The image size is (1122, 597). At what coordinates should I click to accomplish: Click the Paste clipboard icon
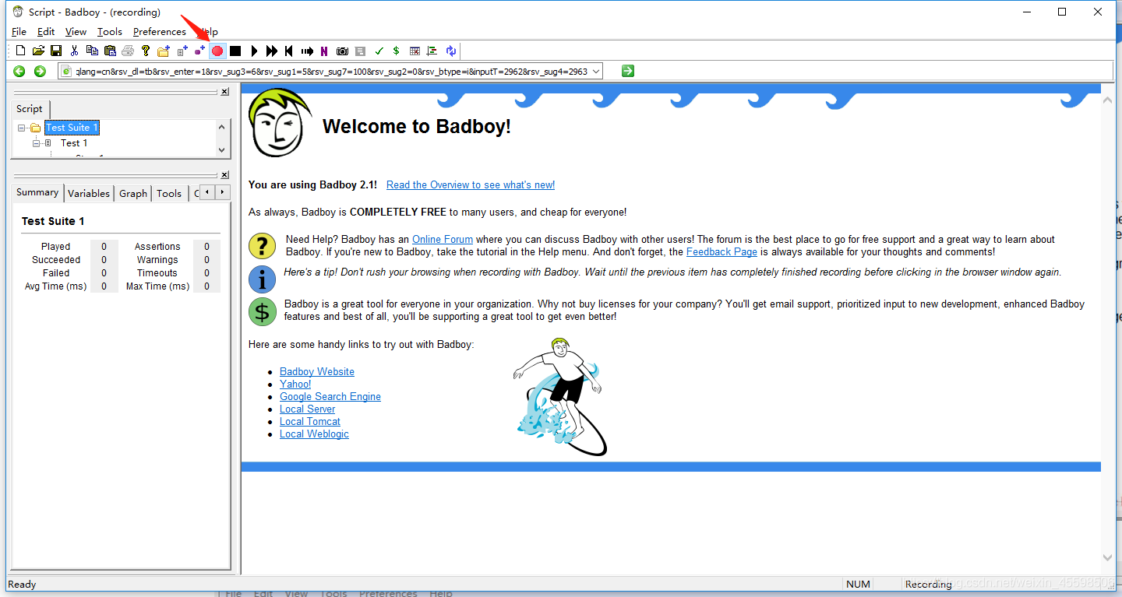pyautogui.click(x=110, y=51)
